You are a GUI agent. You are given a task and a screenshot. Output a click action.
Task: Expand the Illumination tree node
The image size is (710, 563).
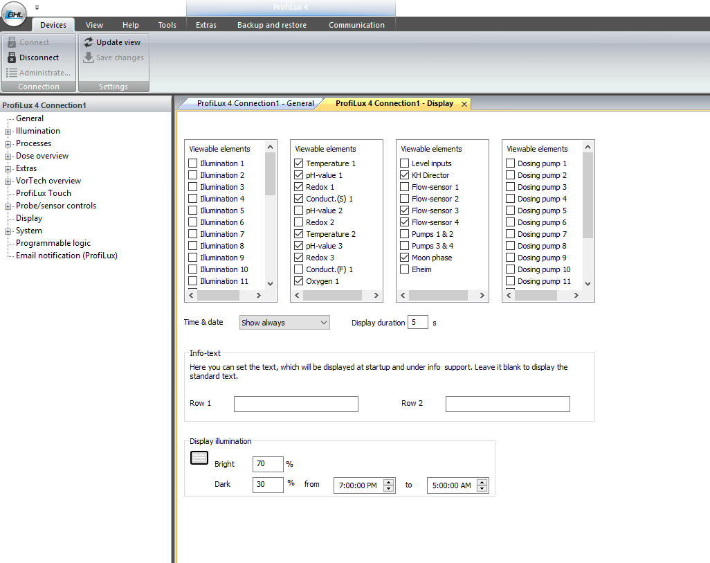click(x=8, y=132)
